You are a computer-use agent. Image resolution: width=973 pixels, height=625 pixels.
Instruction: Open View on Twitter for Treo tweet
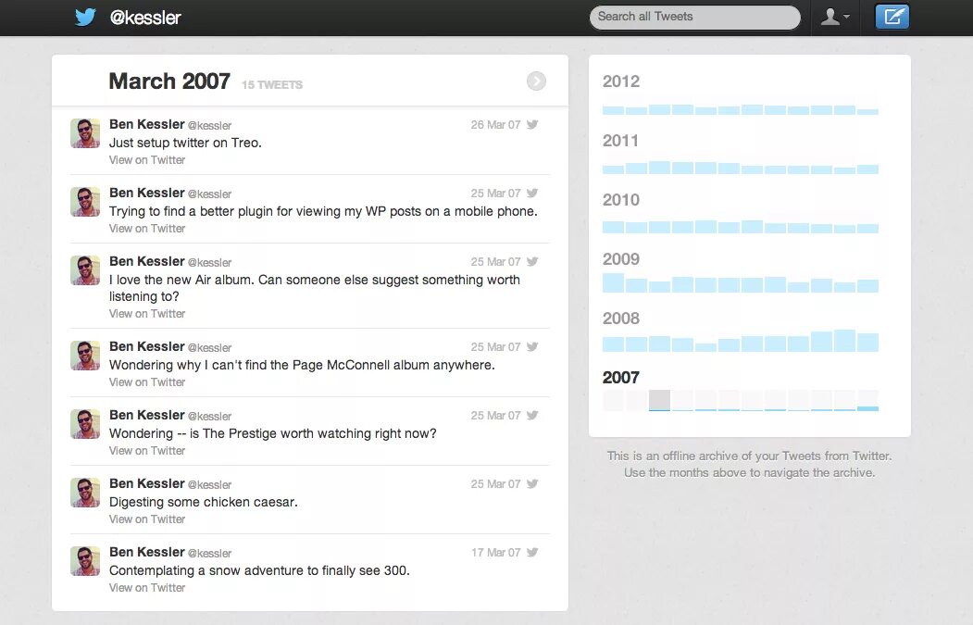[147, 160]
